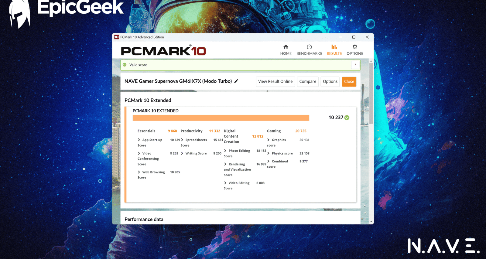Click the Performance data heading
Viewport: 486px width, 259px height.
[x=144, y=219]
